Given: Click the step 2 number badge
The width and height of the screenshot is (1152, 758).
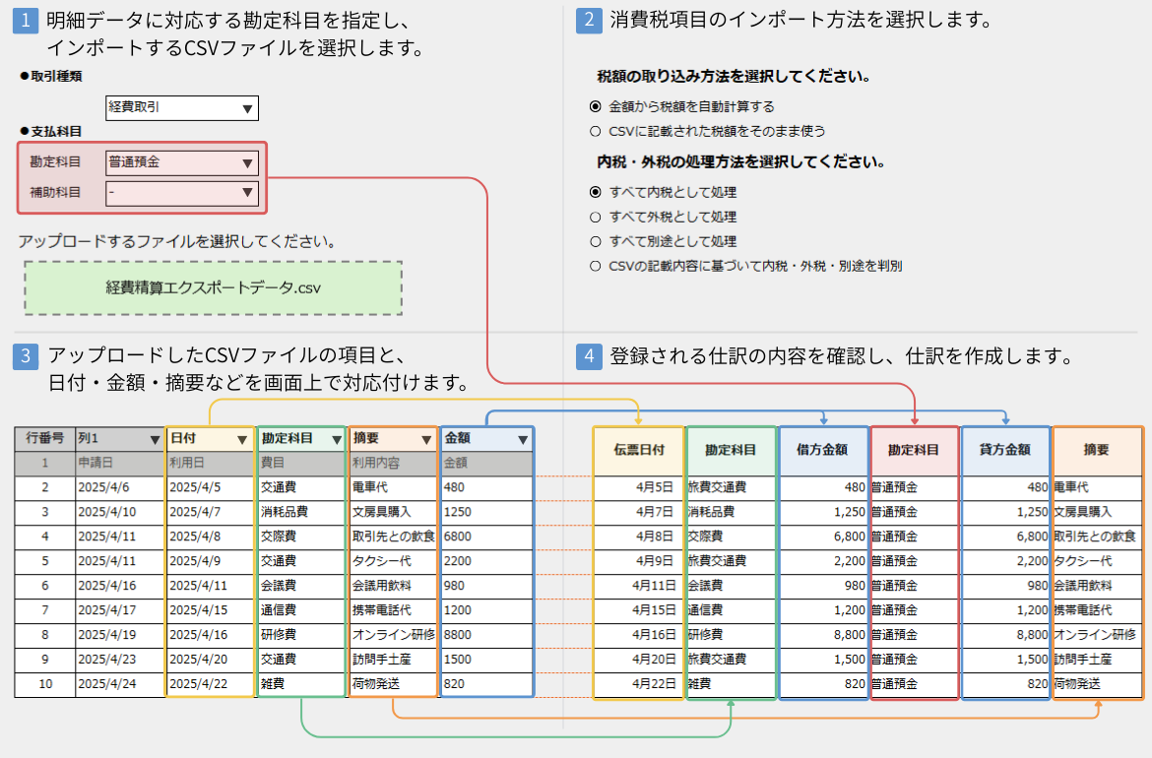Looking at the screenshot, I should click(x=589, y=21).
